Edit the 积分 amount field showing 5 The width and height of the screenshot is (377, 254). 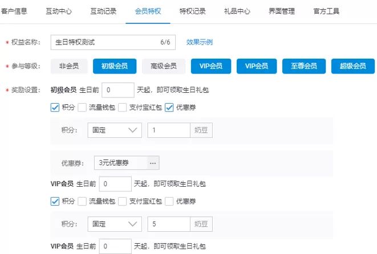pos(169,224)
